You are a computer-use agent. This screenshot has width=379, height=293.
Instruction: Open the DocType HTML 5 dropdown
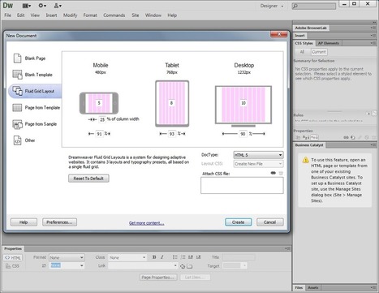tap(258, 155)
